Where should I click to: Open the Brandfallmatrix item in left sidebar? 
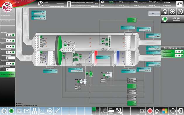point(8,75)
